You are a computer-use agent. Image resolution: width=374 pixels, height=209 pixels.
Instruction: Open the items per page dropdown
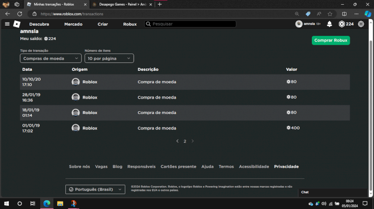point(109,58)
